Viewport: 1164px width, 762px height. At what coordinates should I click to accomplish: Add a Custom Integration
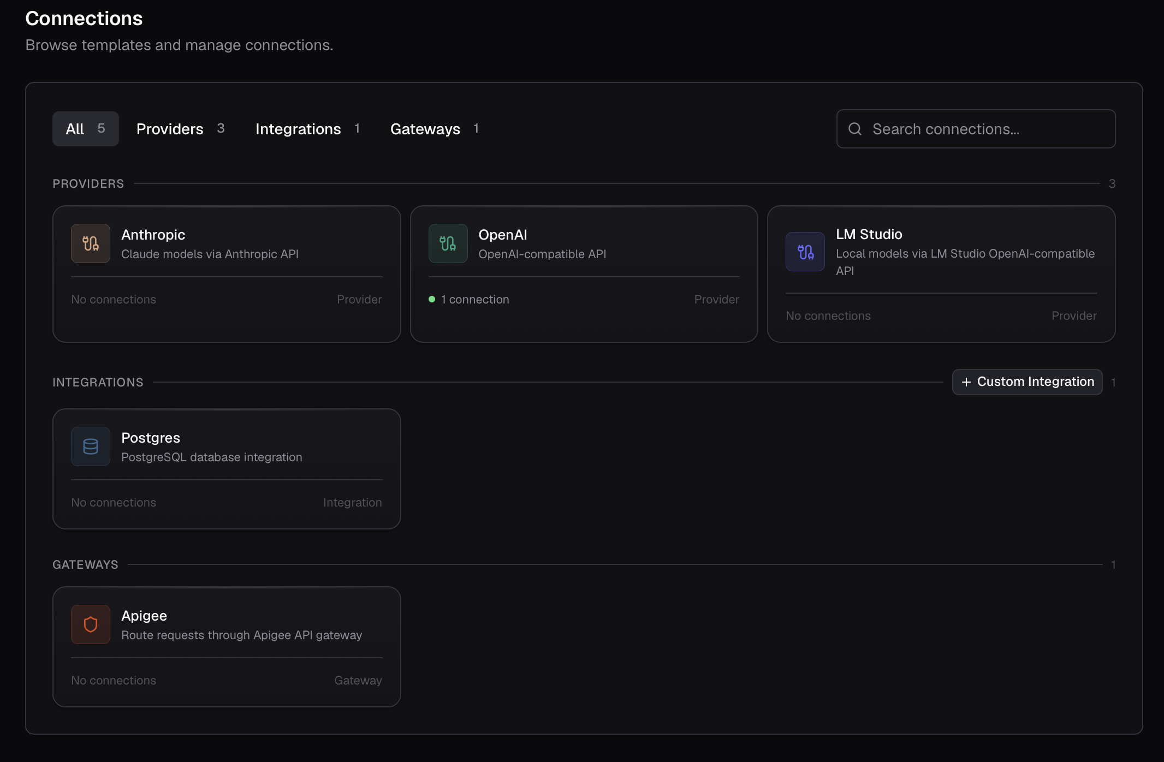click(x=1028, y=382)
